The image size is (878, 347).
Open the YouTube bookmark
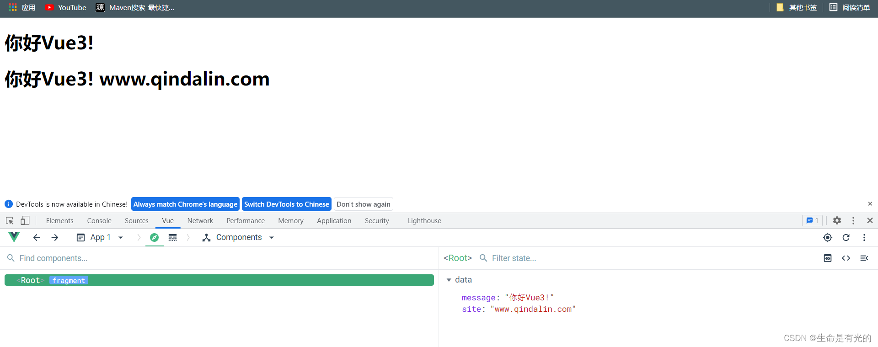[x=66, y=7]
